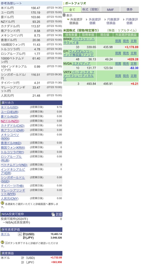Click 現買 for VRTX
This screenshot has width=141, height=266.
[118, 76]
